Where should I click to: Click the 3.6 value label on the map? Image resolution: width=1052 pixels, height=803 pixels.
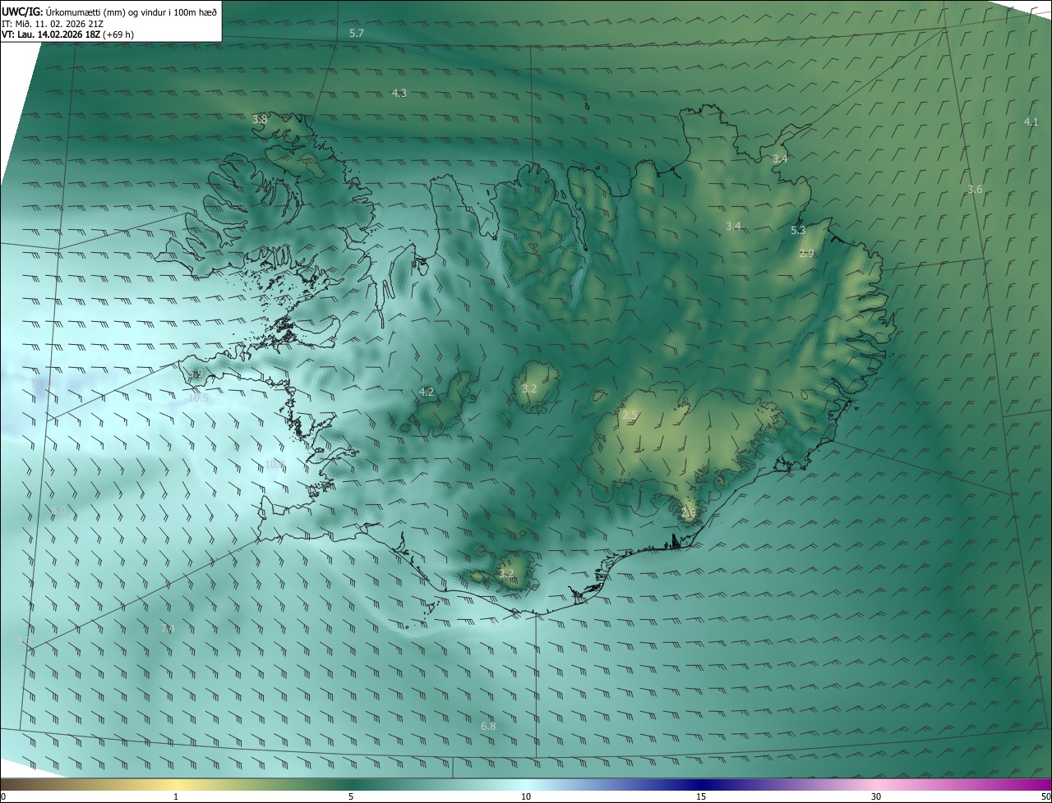click(975, 190)
